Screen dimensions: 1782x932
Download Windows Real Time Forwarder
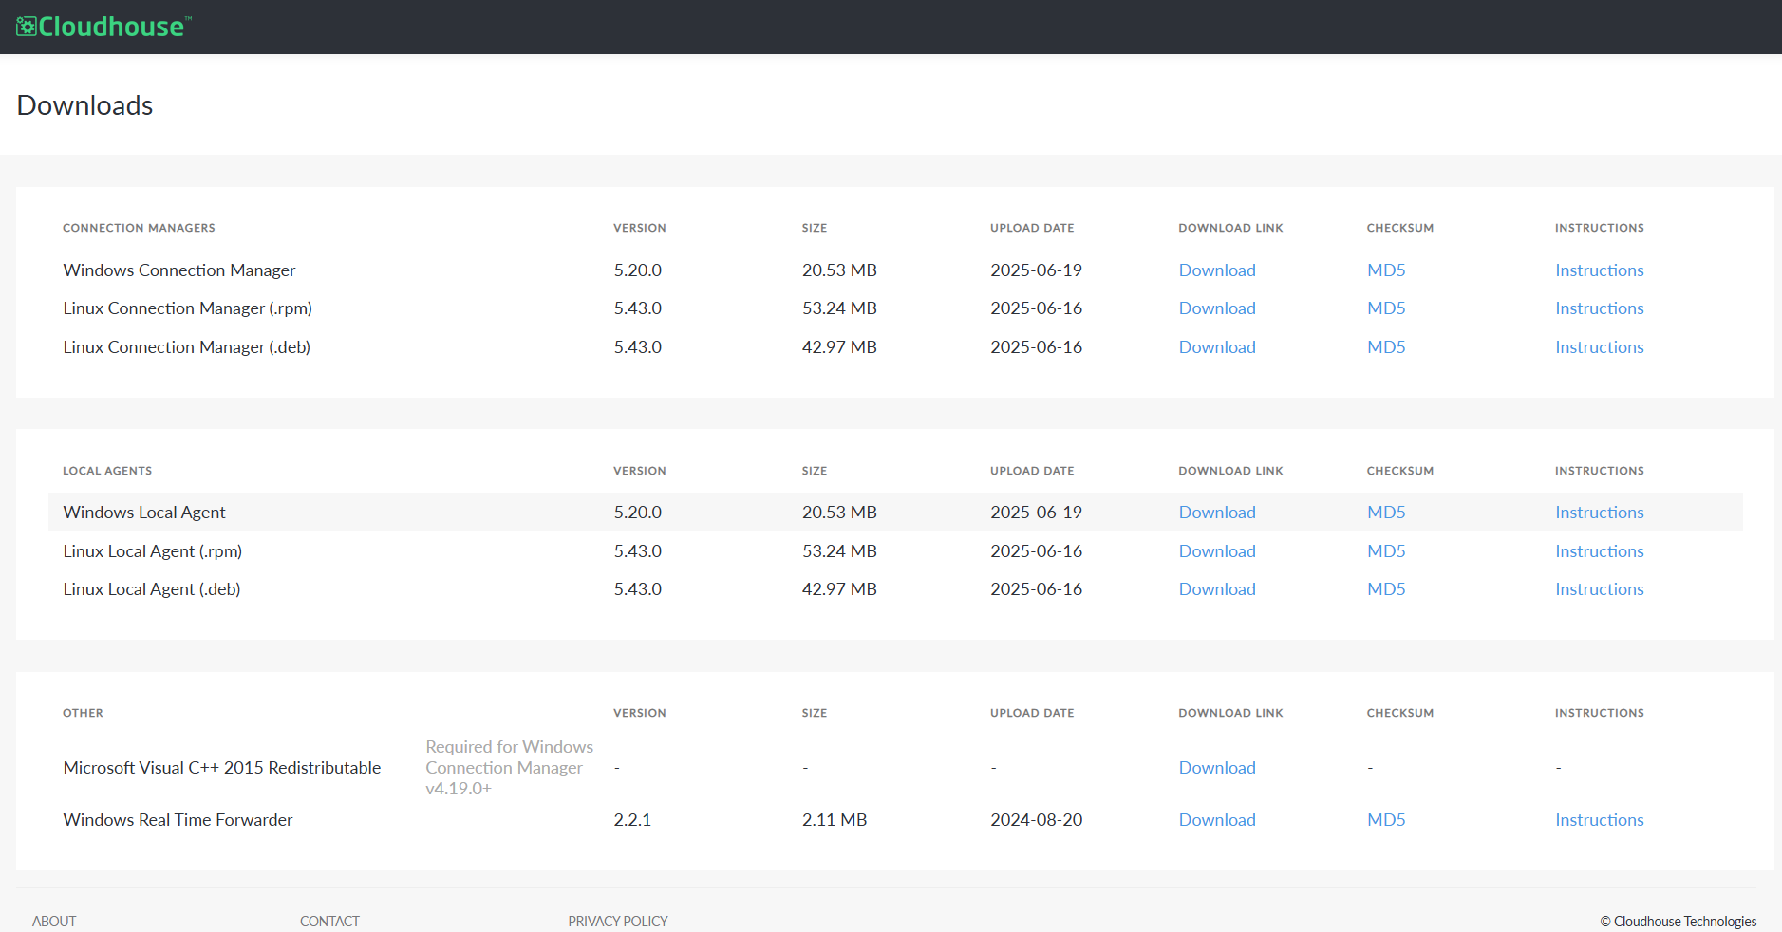[1217, 820]
